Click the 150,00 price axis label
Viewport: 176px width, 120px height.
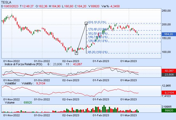[166, 38]
